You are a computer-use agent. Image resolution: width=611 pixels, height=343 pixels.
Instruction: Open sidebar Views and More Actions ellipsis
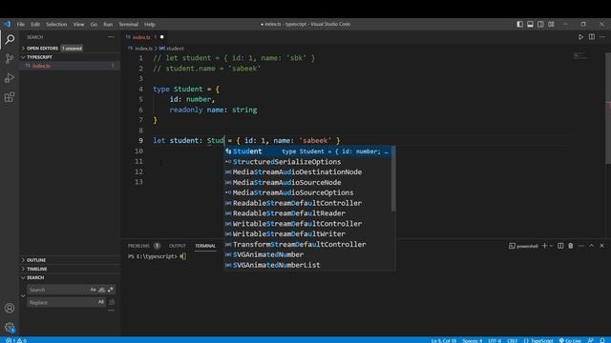(x=111, y=37)
